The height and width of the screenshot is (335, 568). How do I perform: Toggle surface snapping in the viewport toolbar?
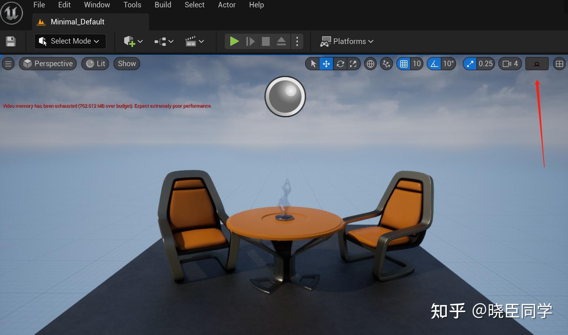pos(386,63)
